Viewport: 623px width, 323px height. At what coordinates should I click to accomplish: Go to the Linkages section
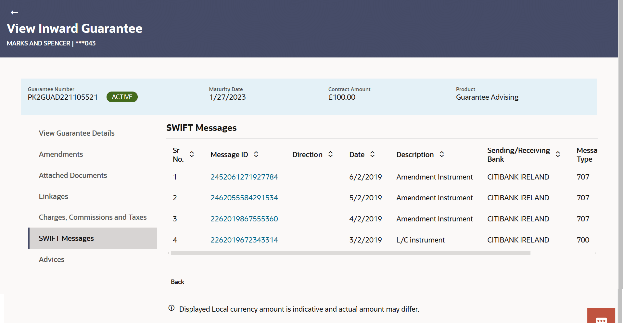pyautogui.click(x=53, y=196)
